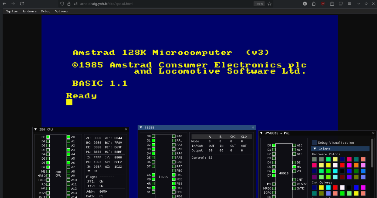Collapse the Colors section header
This screenshot has width=377, height=198.
(340, 149)
